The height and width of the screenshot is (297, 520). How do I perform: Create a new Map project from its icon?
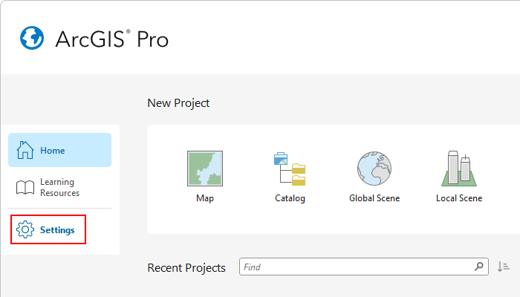pyautogui.click(x=205, y=169)
